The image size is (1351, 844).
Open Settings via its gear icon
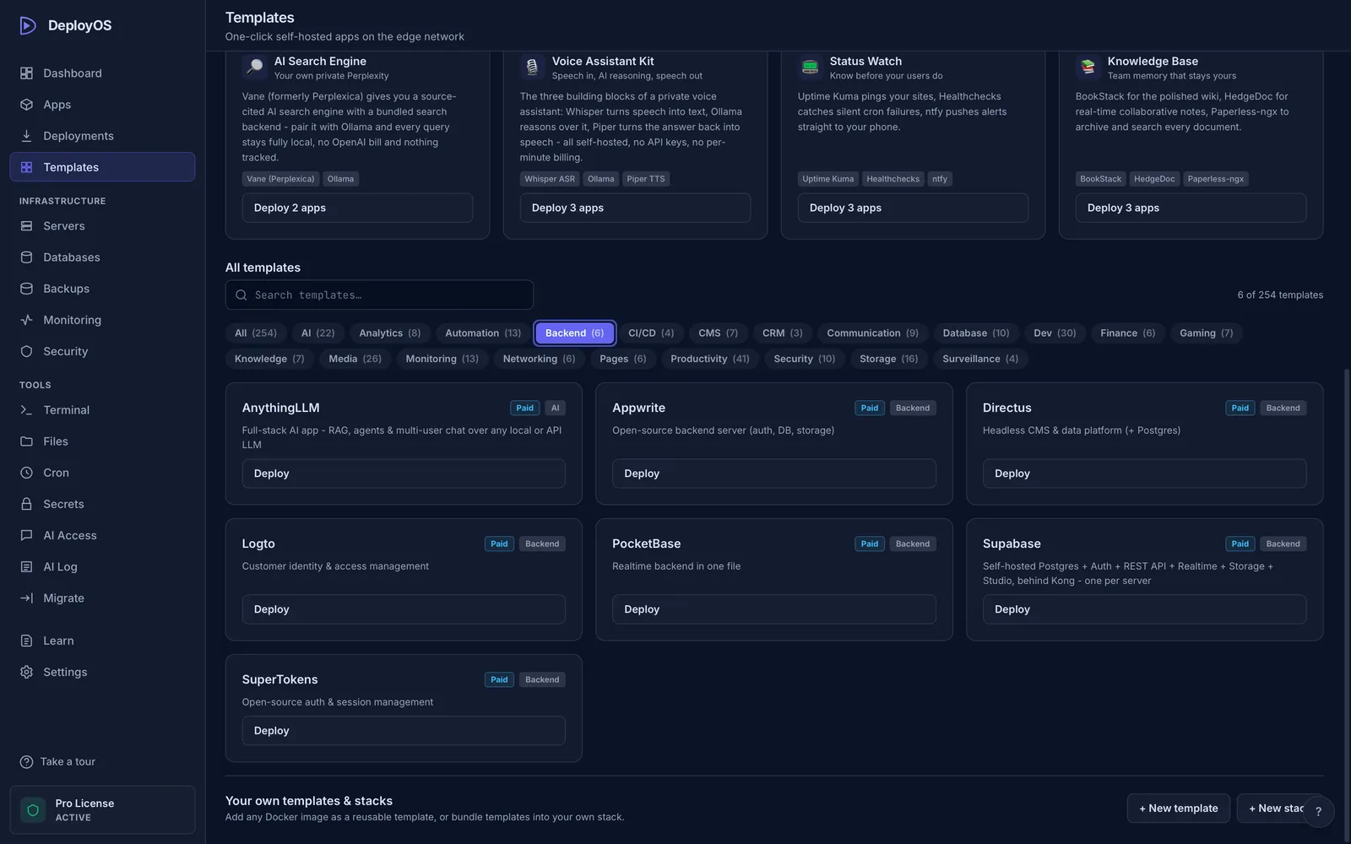pos(26,672)
